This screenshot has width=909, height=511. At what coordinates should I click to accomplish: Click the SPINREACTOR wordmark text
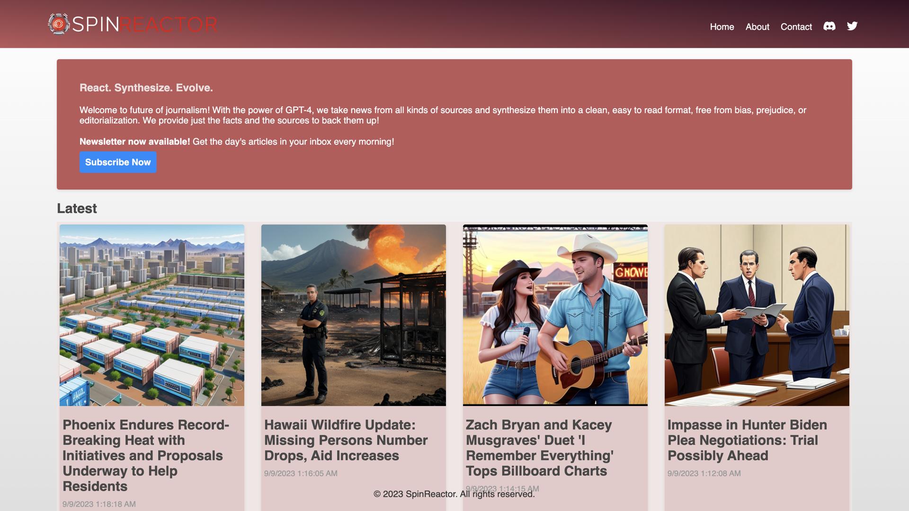(x=144, y=24)
